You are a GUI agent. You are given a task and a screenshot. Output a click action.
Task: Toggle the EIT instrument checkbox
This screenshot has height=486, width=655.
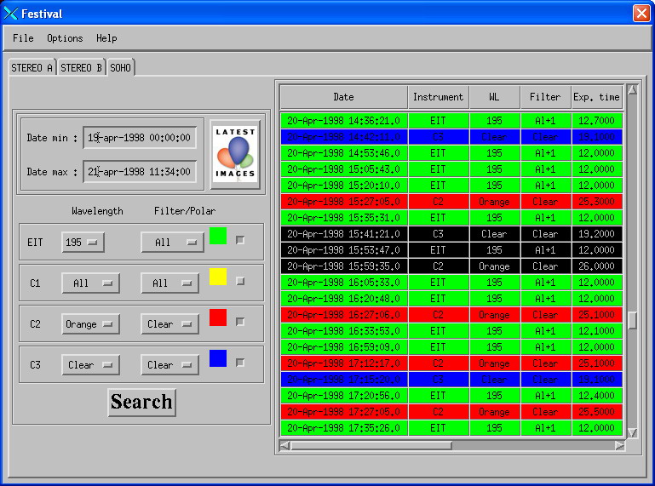[240, 240]
